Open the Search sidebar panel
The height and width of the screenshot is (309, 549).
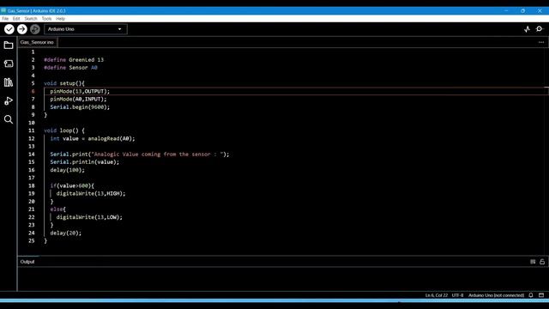point(9,119)
